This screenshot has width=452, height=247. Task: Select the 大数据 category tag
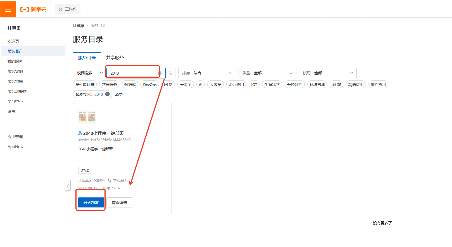(215, 85)
